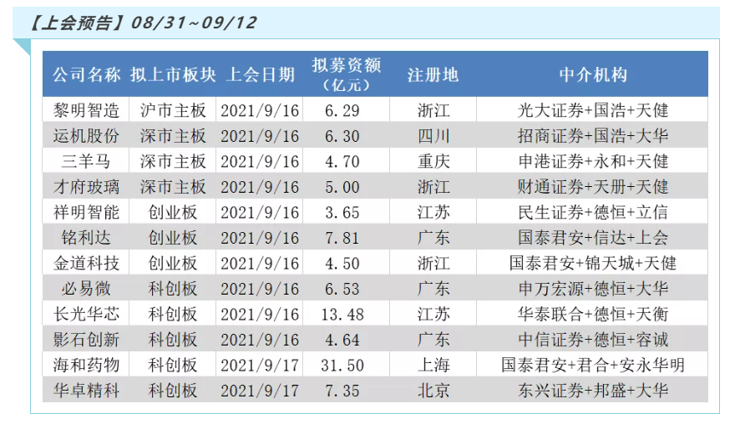Screen dimensions: 730x424
Task: Click the 重庆 registration cell
Action: point(433,161)
